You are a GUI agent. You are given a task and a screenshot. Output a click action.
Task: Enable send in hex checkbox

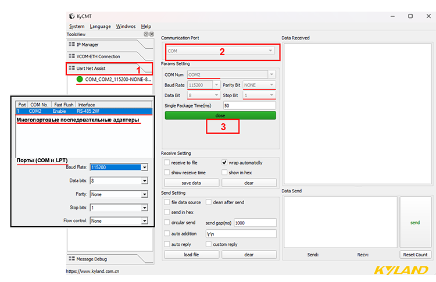pyautogui.click(x=167, y=212)
